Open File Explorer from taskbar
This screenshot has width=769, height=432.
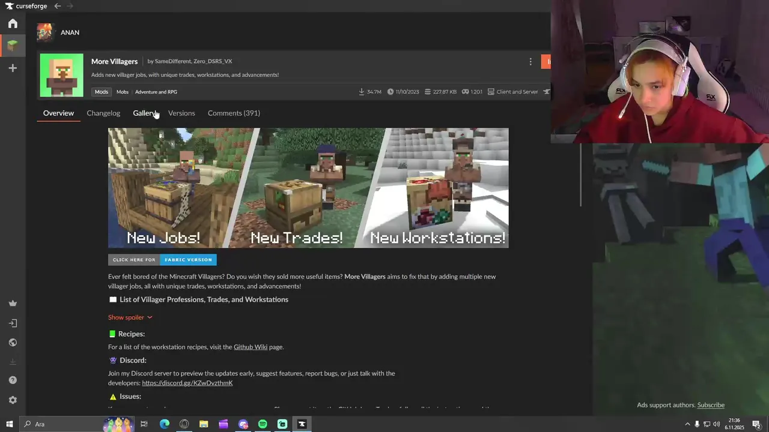pyautogui.click(x=204, y=424)
